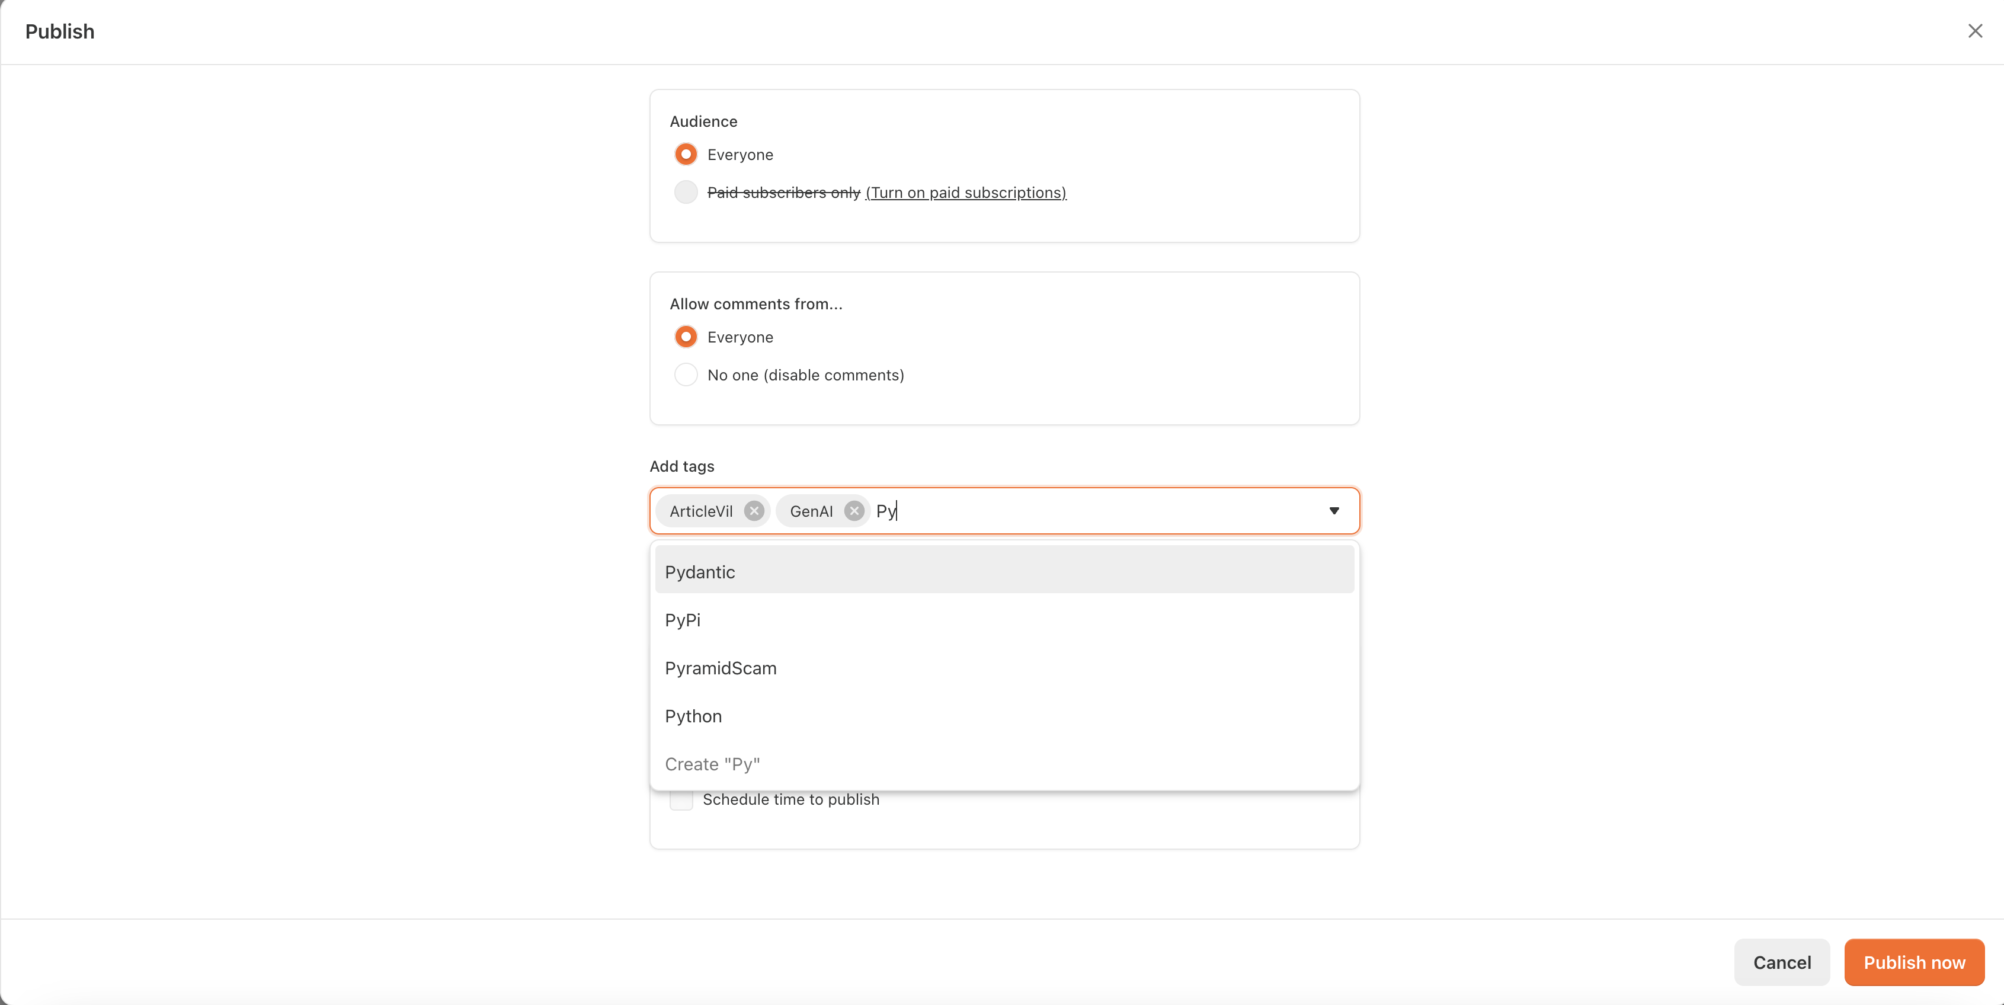Select Everyone for comments
This screenshot has height=1005, width=2004.
686,337
